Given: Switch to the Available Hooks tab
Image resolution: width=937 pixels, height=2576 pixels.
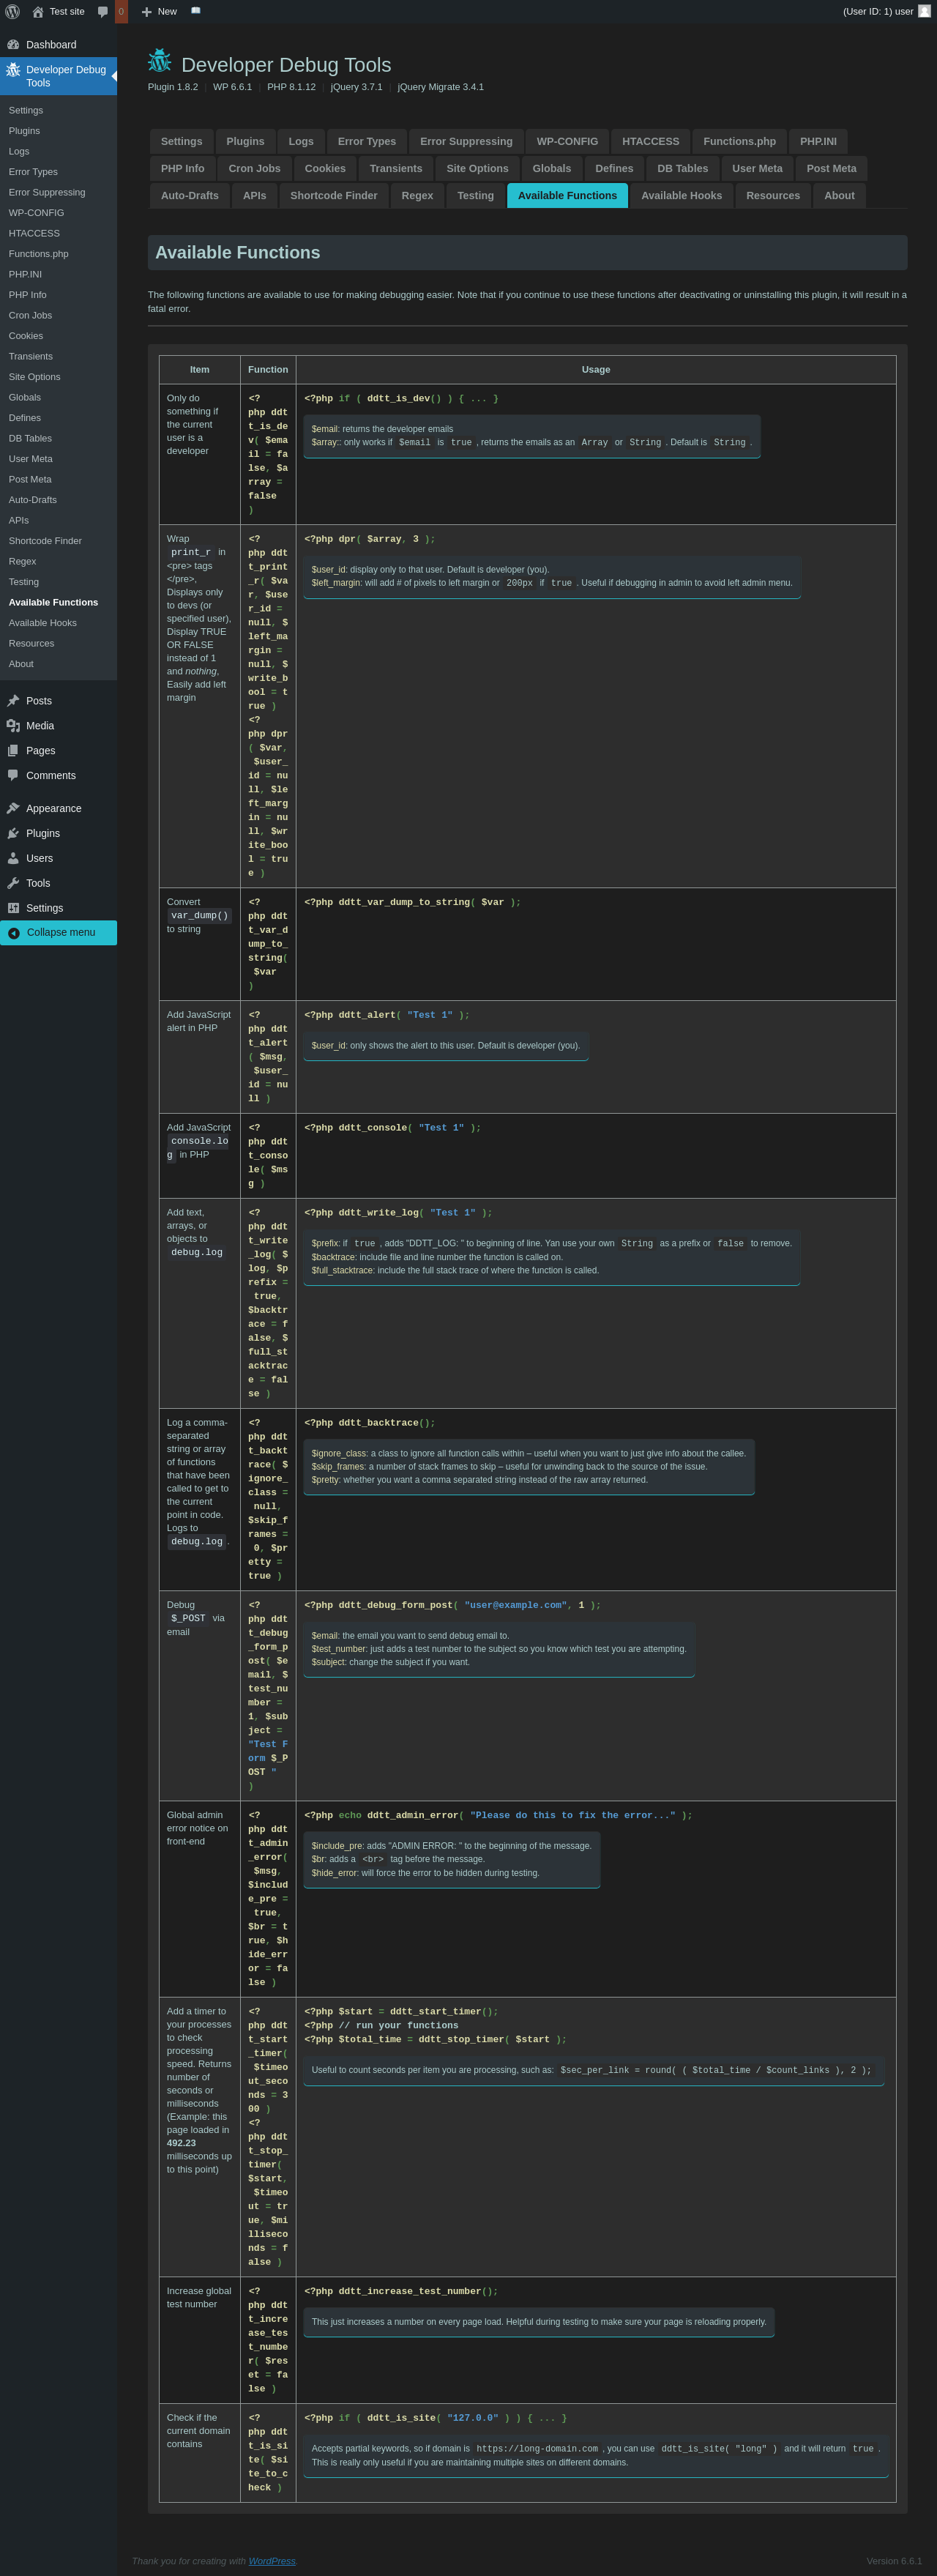Looking at the screenshot, I should point(681,196).
